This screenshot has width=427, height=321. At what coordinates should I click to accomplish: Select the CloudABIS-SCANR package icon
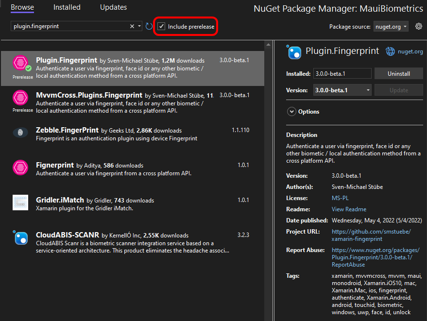coord(20,237)
